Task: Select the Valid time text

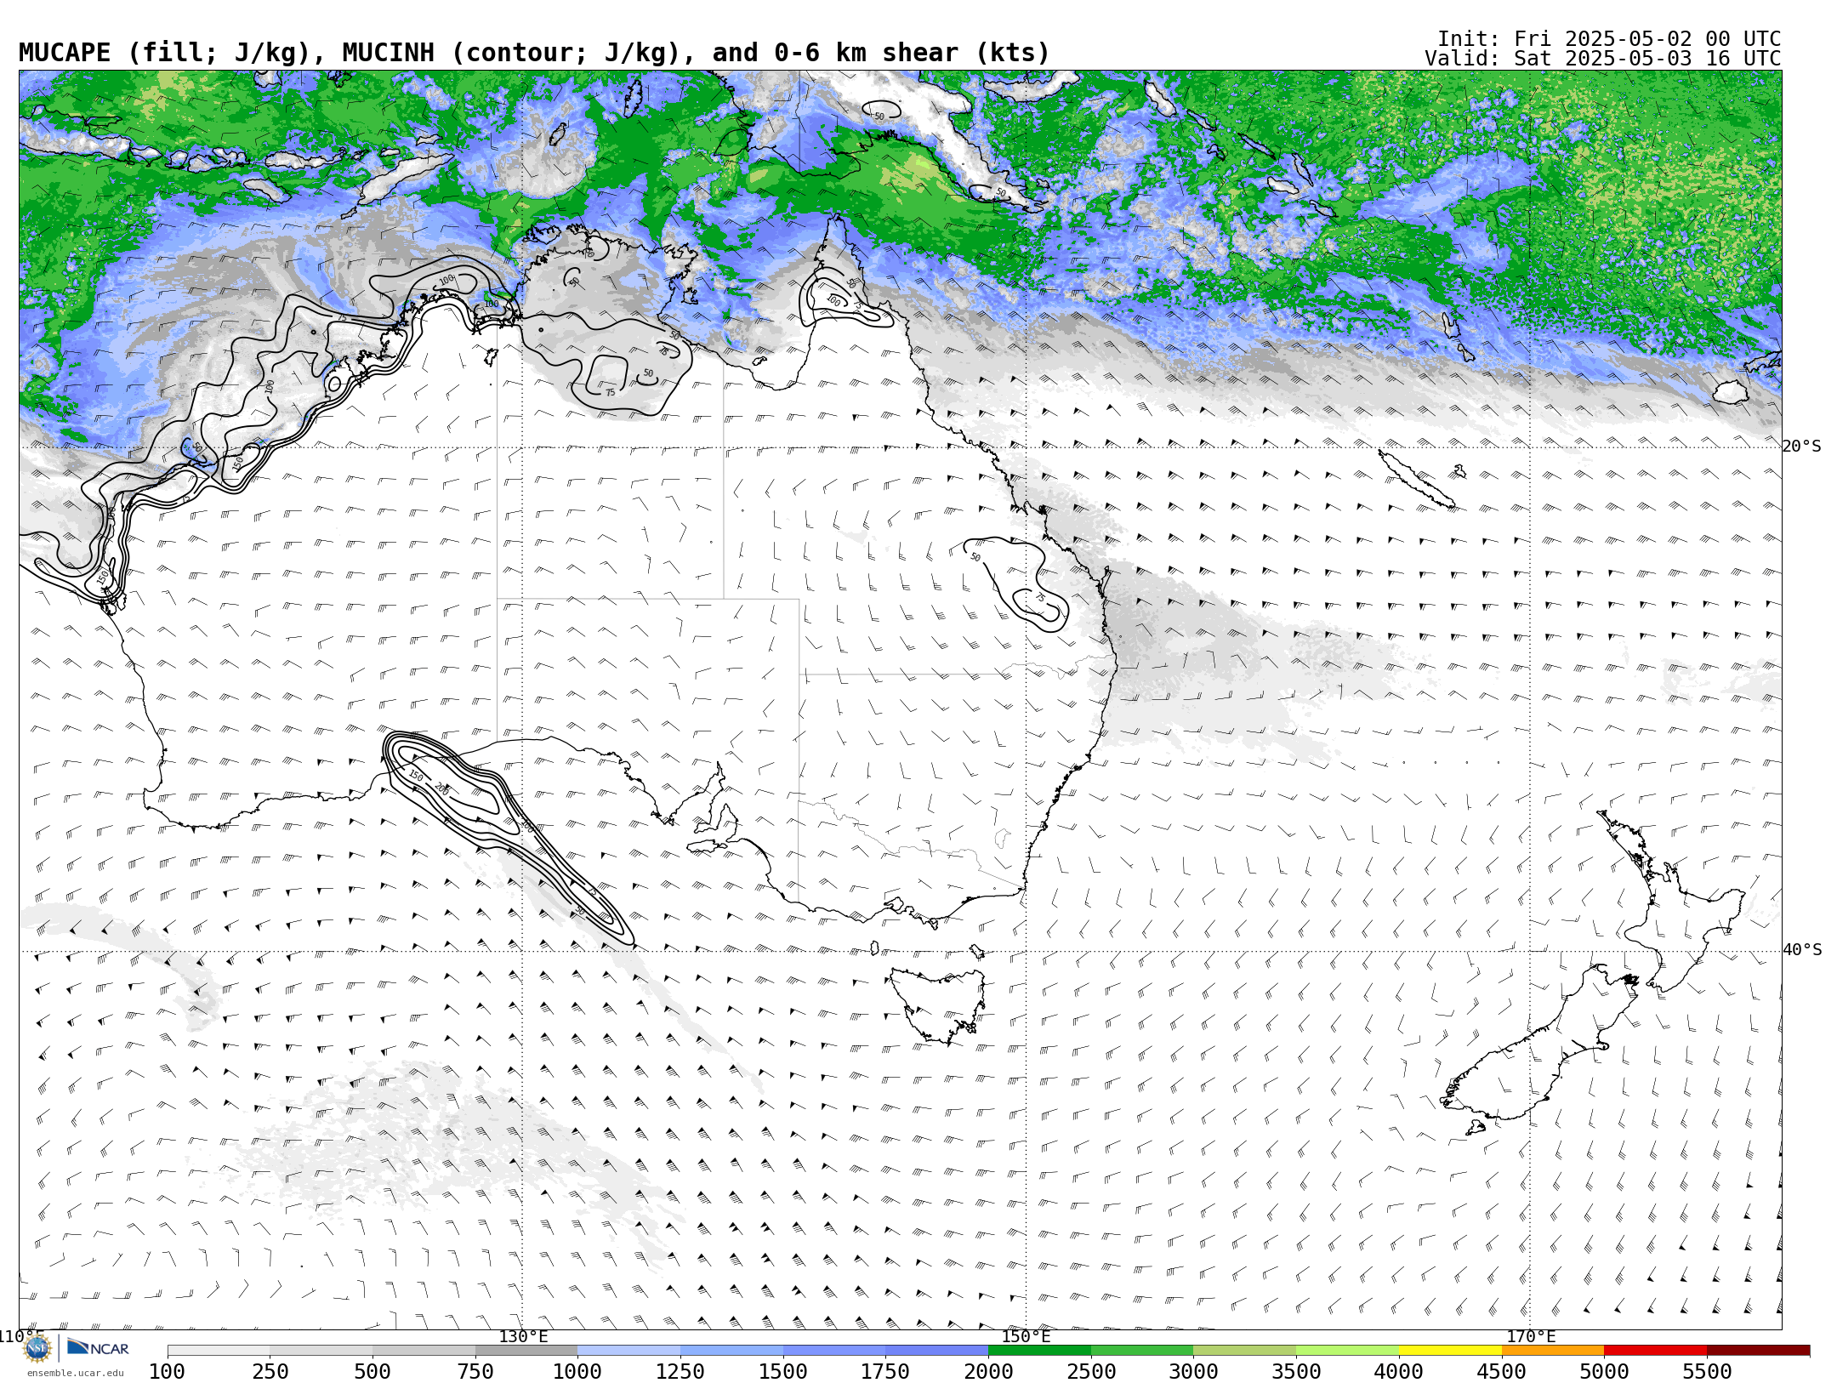Action: (1603, 59)
